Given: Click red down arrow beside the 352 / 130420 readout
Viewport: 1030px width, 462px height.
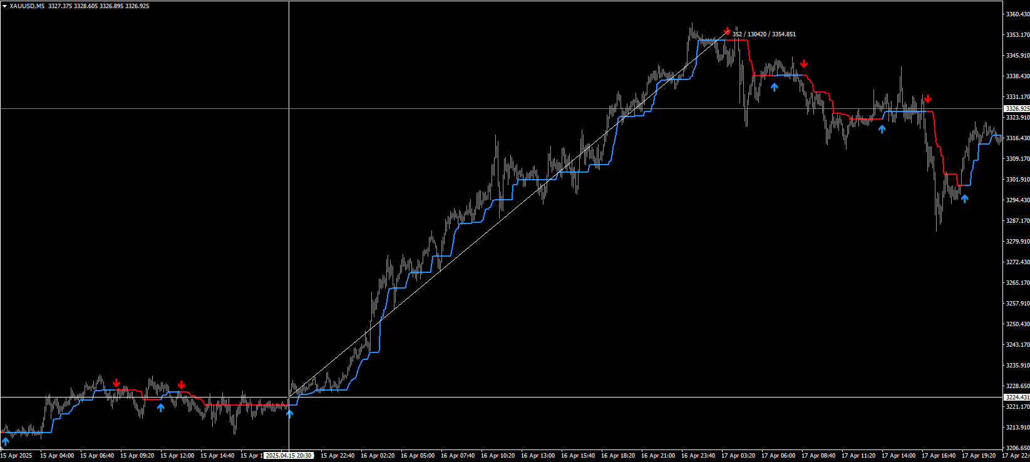Looking at the screenshot, I should tap(726, 31).
